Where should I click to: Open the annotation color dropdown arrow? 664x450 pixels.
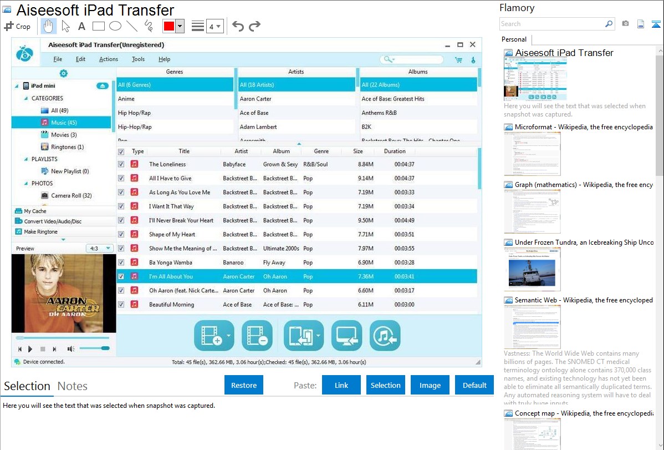pyautogui.click(x=180, y=26)
